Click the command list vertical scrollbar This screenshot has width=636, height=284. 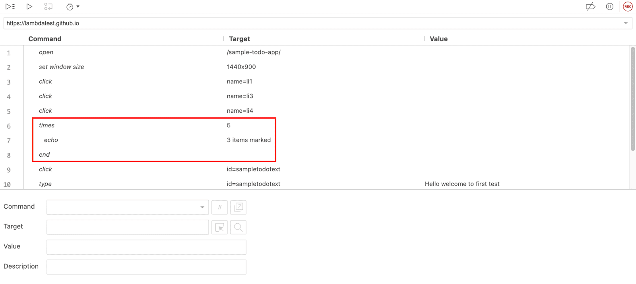click(x=633, y=99)
